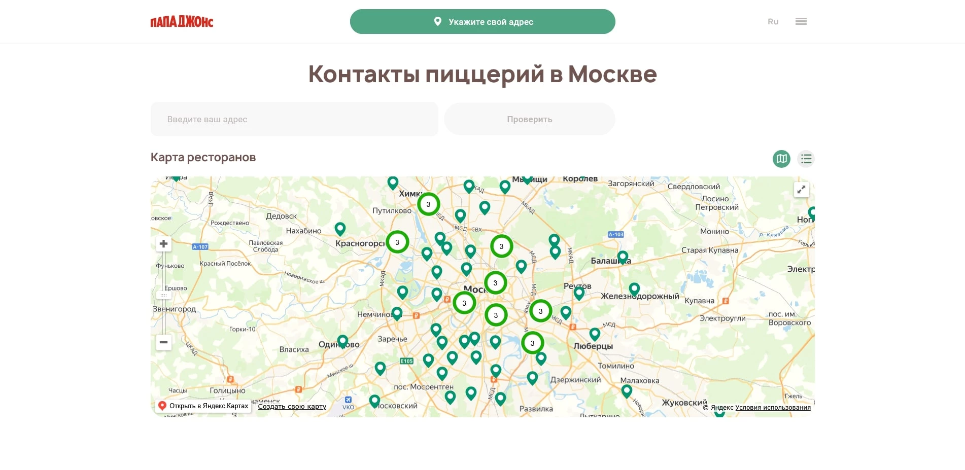Zoom in on the map

tap(163, 244)
